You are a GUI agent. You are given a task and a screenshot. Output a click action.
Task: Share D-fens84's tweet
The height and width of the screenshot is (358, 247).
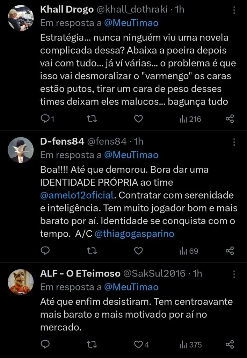coord(230,251)
